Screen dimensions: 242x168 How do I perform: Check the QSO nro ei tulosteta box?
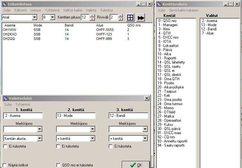[x=58, y=165]
